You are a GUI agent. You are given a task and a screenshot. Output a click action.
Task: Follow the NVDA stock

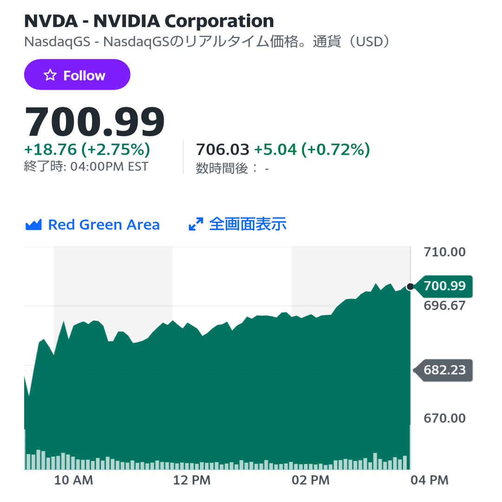(77, 74)
